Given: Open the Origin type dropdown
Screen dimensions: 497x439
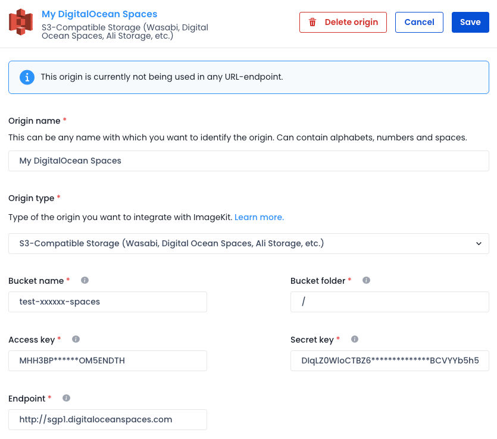Looking at the screenshot, I should pyautogui.click(x=249, y=243).
